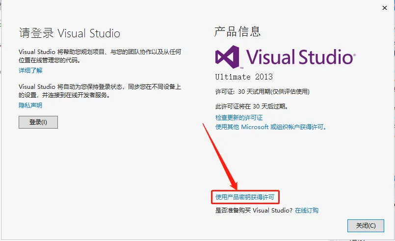Open the 详细了解 learn more link

pyautogui.click(x=30, y=70)
